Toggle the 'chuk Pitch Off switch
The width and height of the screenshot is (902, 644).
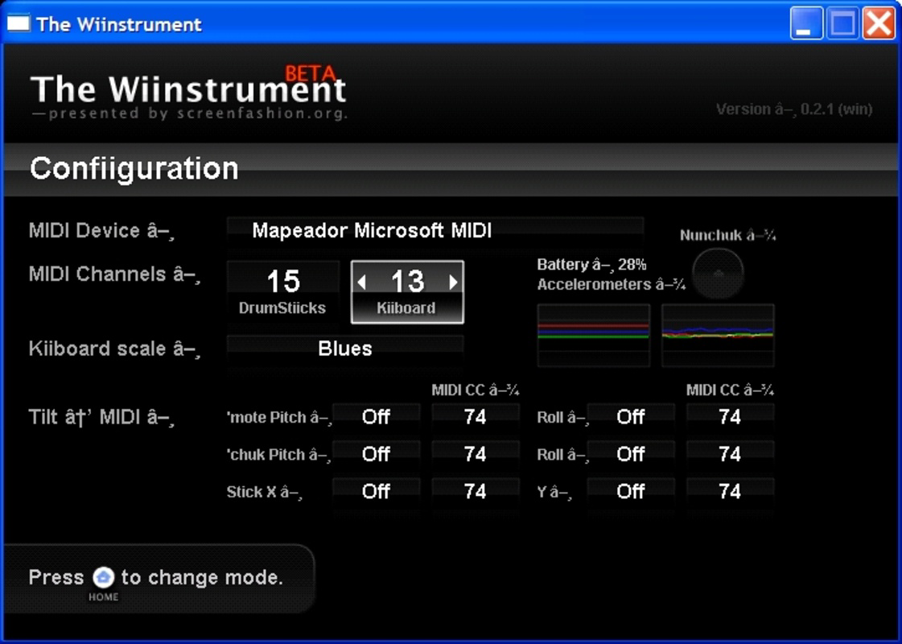click(x=377, y=454)
